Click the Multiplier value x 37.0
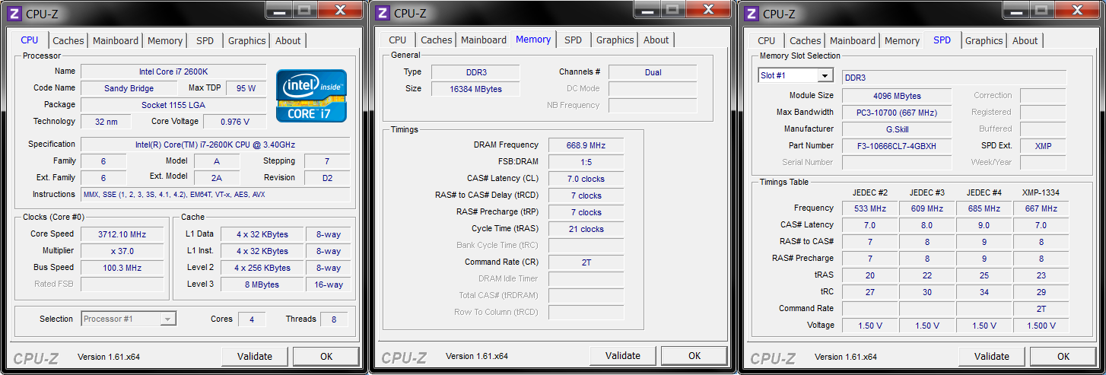Viewport: 1106px width, 375px height. click(122, 251)
